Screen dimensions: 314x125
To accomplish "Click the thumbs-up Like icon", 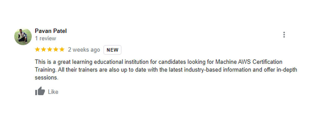I will [x=40, y=91].
